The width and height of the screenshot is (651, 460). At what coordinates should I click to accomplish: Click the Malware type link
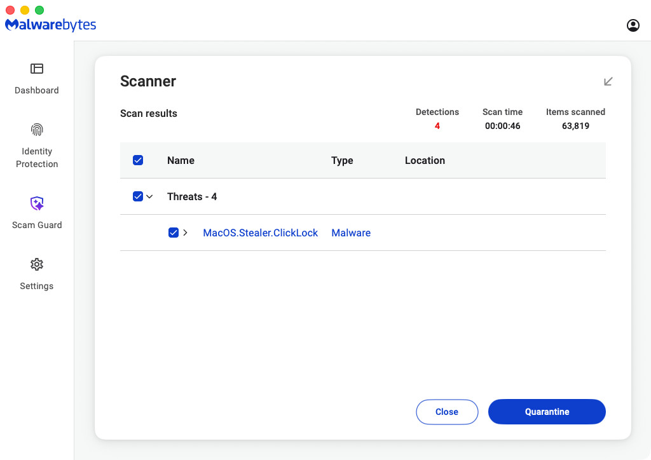tap(351, 233)
